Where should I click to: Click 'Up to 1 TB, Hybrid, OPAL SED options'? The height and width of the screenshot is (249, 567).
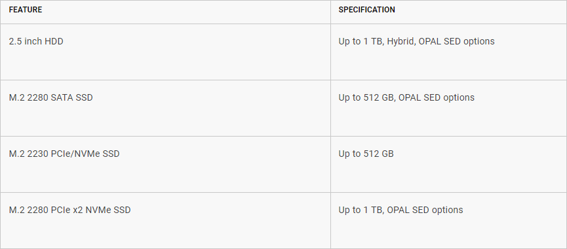click(416, 41)
